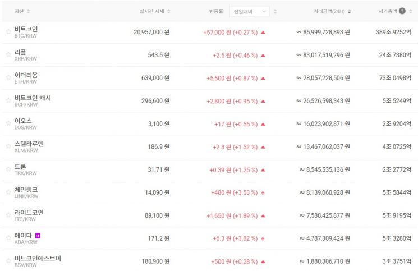Star the ADA/KRW row
Viewport: 418px width, 271px height.
[8, 238]
